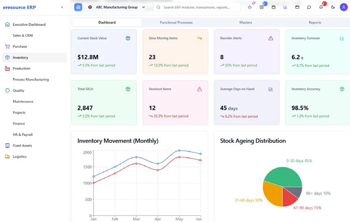Click the Reorder Alerts warning icon

click(271, 38)
